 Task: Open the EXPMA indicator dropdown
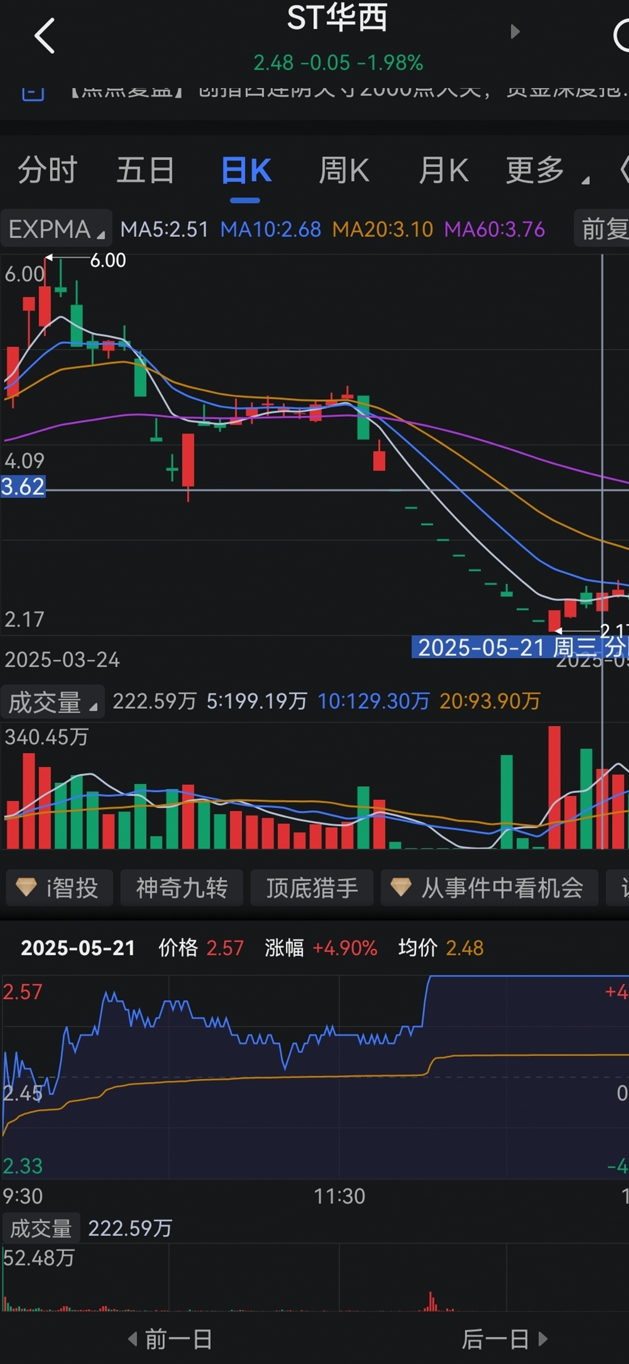[56, 228]
